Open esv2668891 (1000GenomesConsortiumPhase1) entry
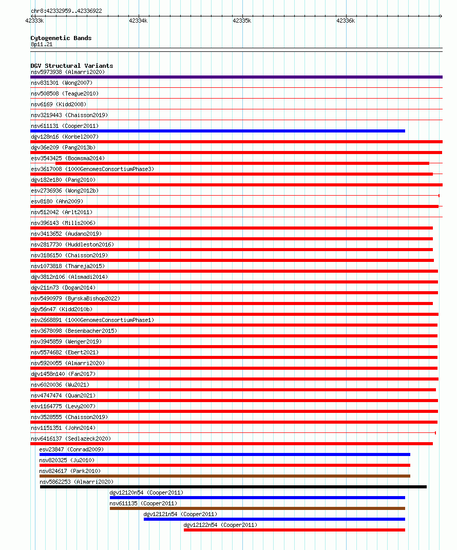This screenshot has height=550, width=457. (x=92, y=320)
